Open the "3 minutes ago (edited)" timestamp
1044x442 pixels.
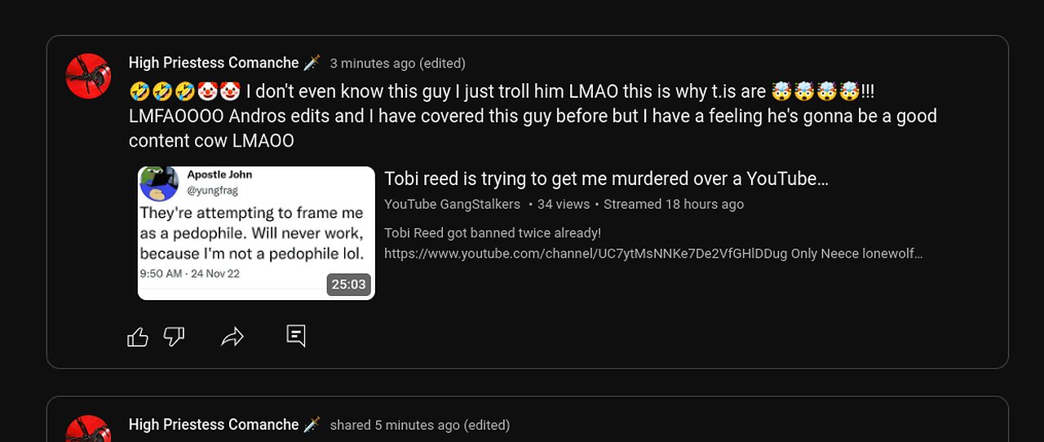(397, 64)
